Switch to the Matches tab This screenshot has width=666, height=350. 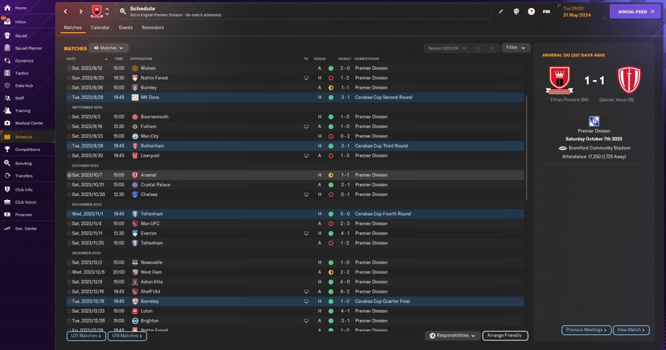(73, 28)
